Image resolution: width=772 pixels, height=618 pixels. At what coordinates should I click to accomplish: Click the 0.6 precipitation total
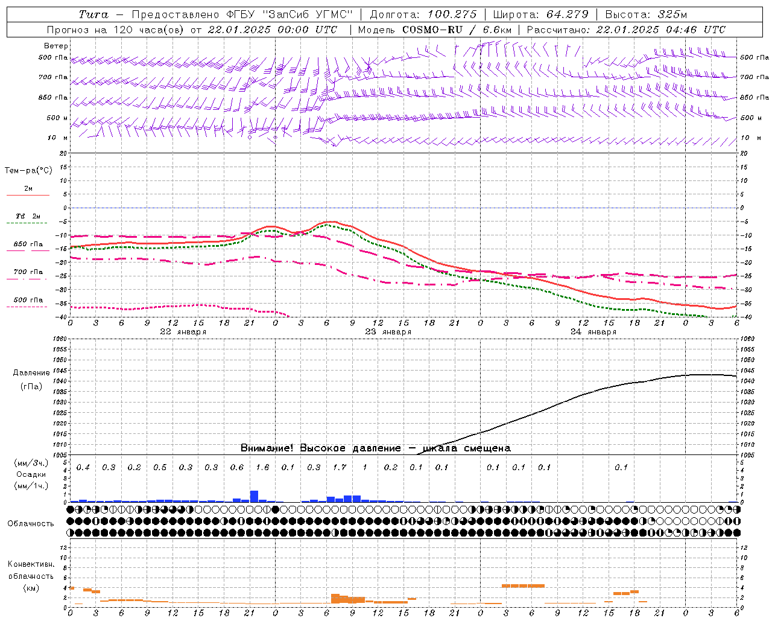[x=237, y=467]
